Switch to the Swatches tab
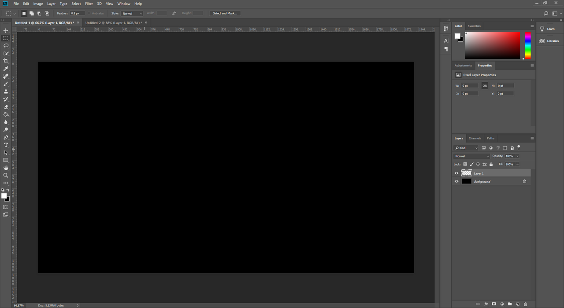Image resolution: width=564 pixels, height=308 pixels. point(474,26)
